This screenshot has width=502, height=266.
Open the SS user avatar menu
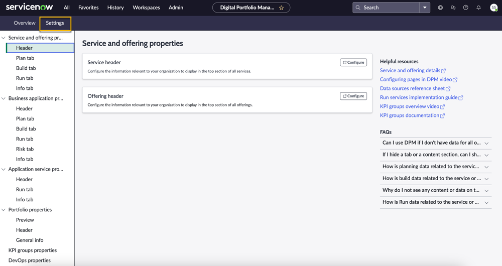point(493,8)
